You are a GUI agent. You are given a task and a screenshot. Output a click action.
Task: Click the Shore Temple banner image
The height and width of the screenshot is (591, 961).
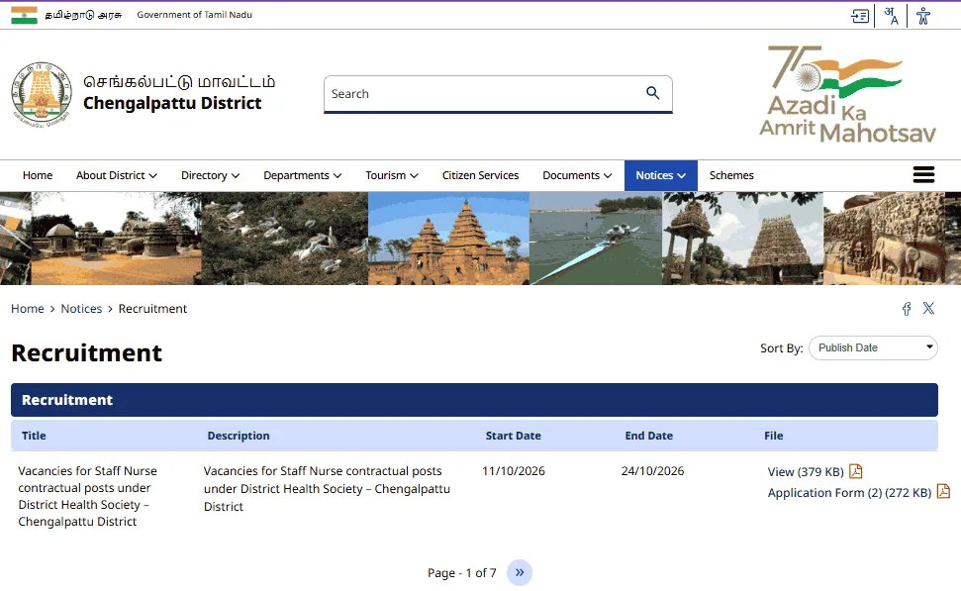[448, 238]
